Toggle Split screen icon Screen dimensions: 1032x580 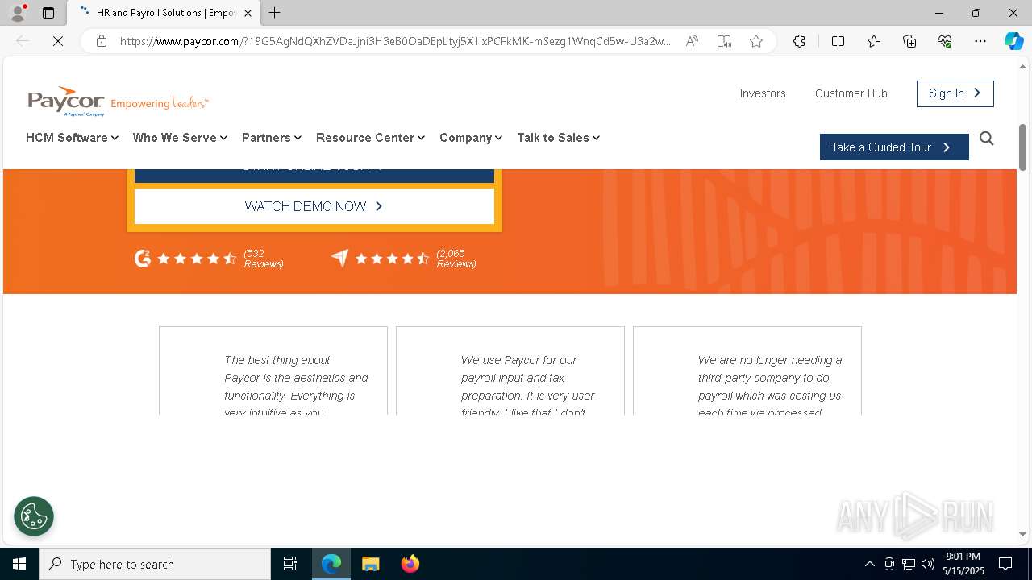click(838, 41)
